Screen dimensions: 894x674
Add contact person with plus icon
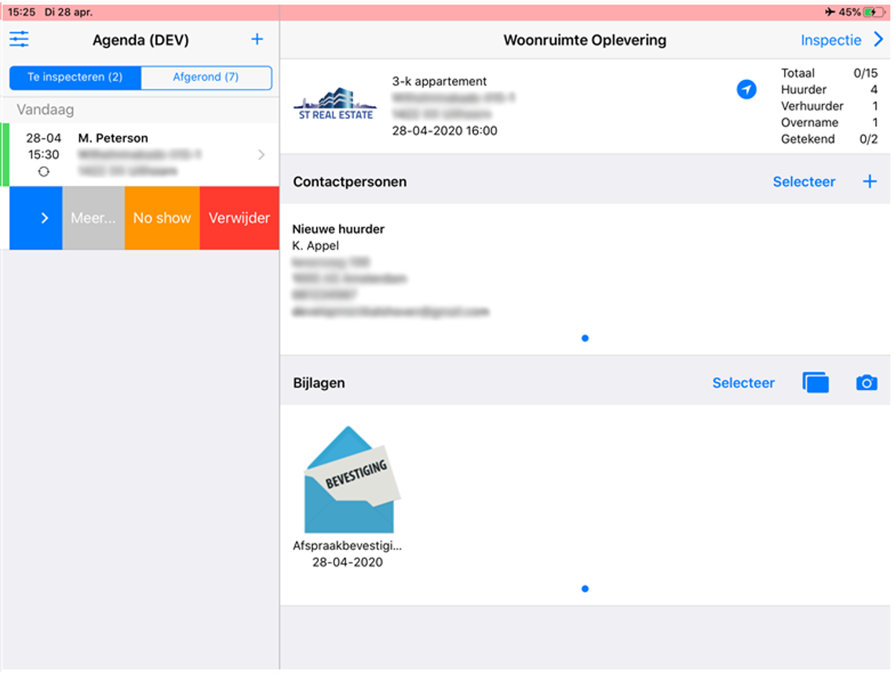point(870,182)
